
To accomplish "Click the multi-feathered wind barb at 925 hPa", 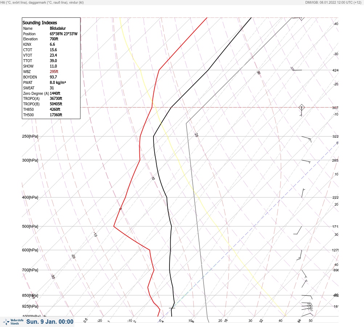I will coord(307,307).
